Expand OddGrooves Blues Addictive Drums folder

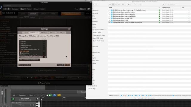pos(109,12)
